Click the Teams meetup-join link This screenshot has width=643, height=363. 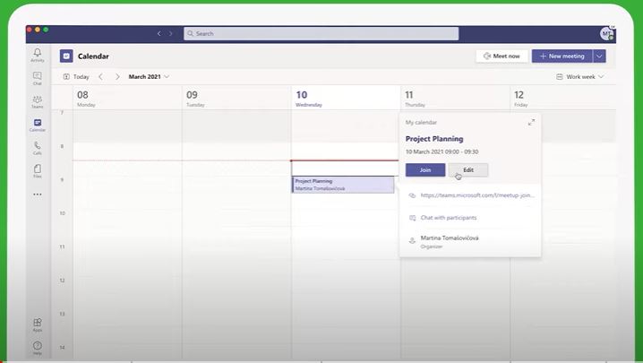476,194
